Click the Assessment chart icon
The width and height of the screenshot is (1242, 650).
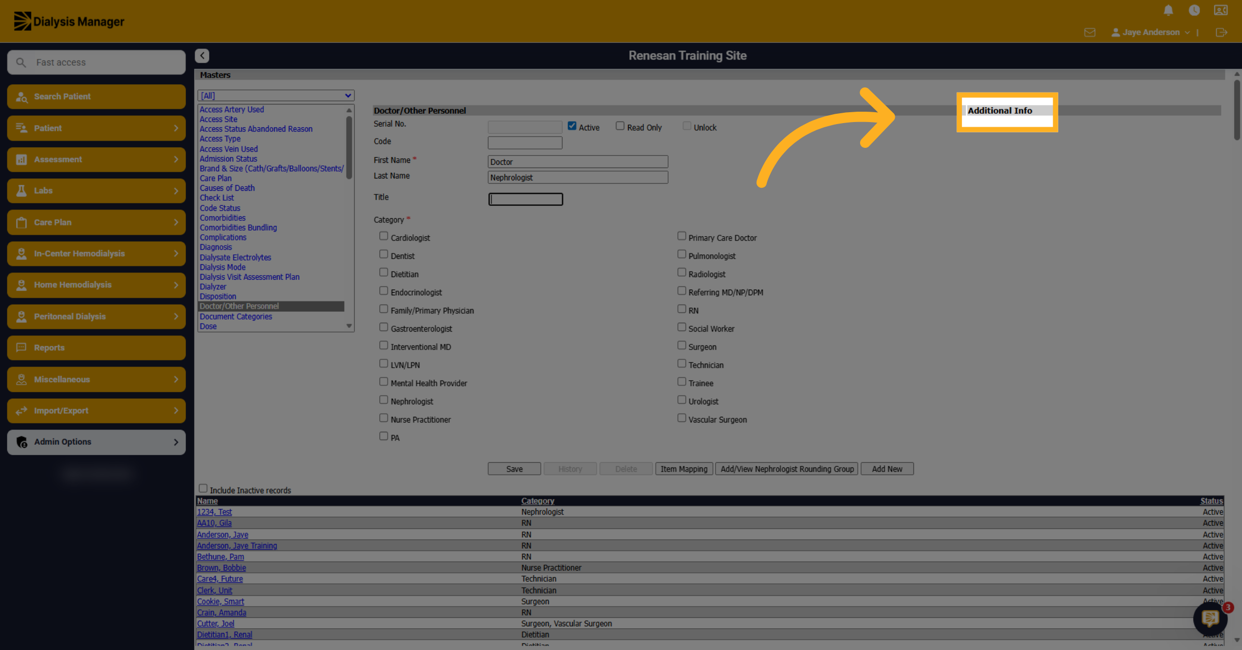[21, 160]
